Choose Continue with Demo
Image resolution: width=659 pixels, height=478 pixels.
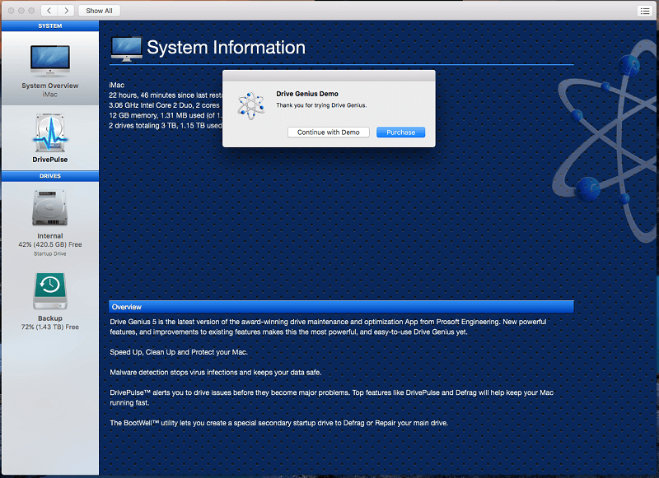328,132
